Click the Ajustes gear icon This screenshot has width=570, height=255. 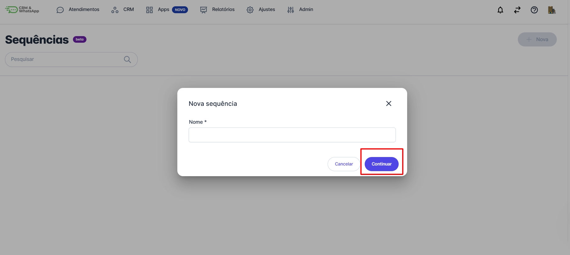tap(250, 10)
